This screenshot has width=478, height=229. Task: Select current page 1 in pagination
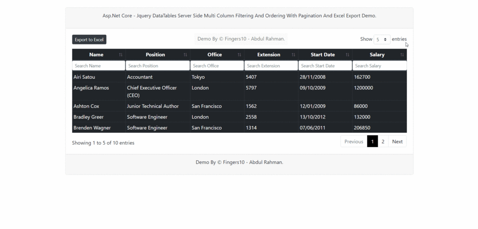tap(372, 142)
